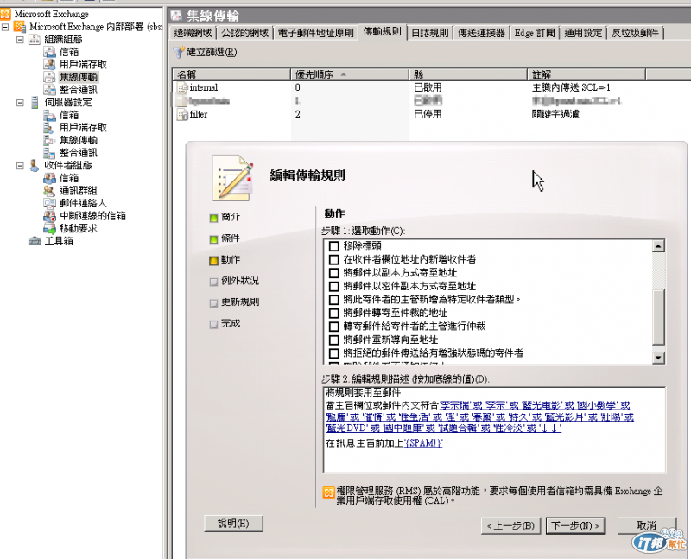The width and height of the screenshot is (691, 559).
Task: Switch to 公認的網域 tab
Action: (245, 33)
